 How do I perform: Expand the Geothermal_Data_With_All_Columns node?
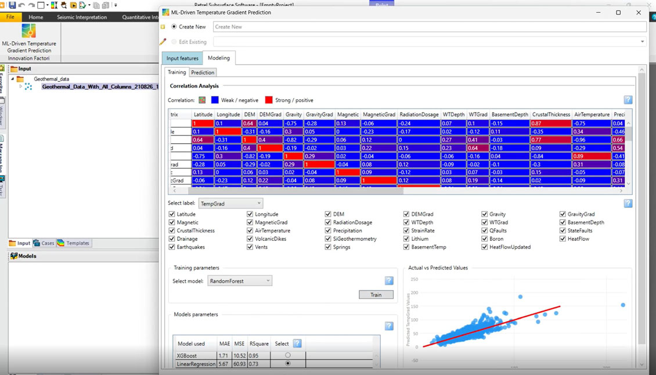pyautogui.click(x=20, y=86)
